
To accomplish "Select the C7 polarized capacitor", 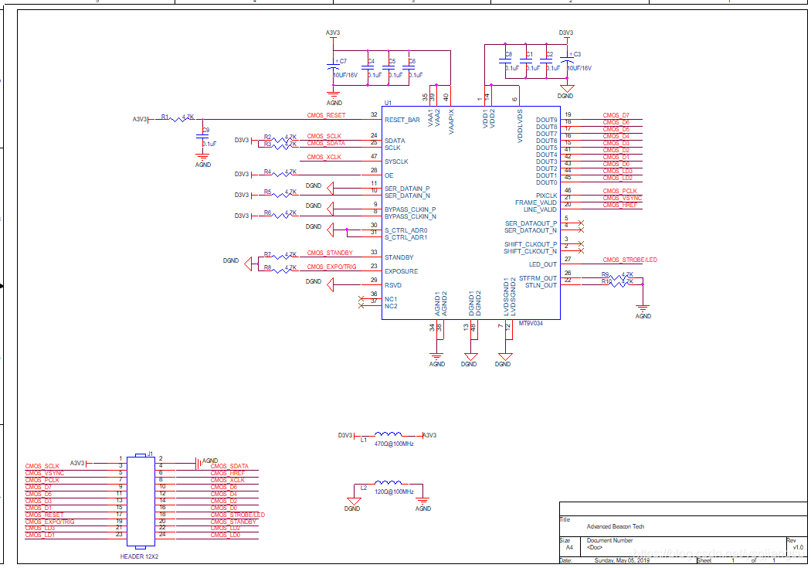I will [x=334, y=68].
